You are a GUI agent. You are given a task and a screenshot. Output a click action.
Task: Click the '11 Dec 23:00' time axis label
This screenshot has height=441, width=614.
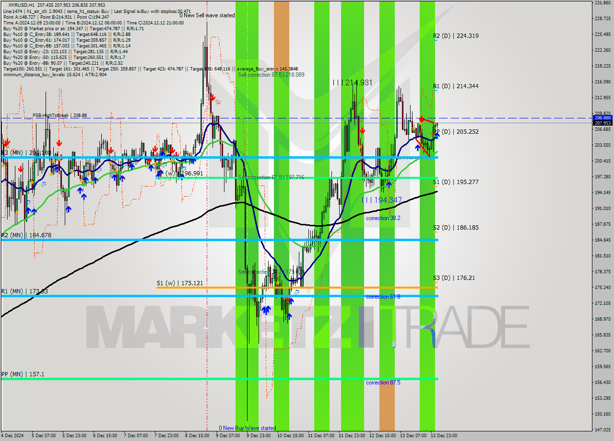[352, 436]
